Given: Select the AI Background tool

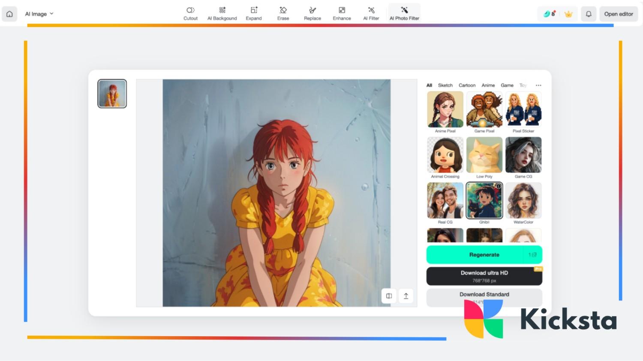Looking at the screenshot, I should [x=222, y=14].
